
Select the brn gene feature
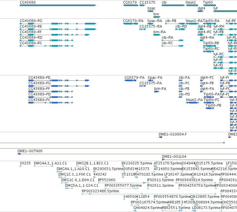tap(157, 17)
